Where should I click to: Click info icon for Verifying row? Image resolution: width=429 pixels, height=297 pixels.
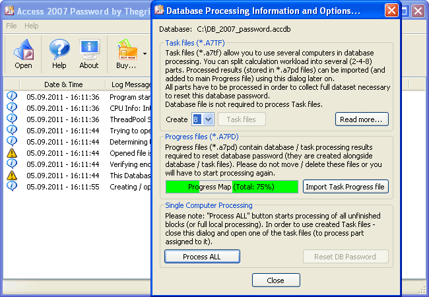(x=12, y=164)
